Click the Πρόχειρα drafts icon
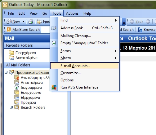This screenshot has width=156, height=135. (x=17, y=102)
